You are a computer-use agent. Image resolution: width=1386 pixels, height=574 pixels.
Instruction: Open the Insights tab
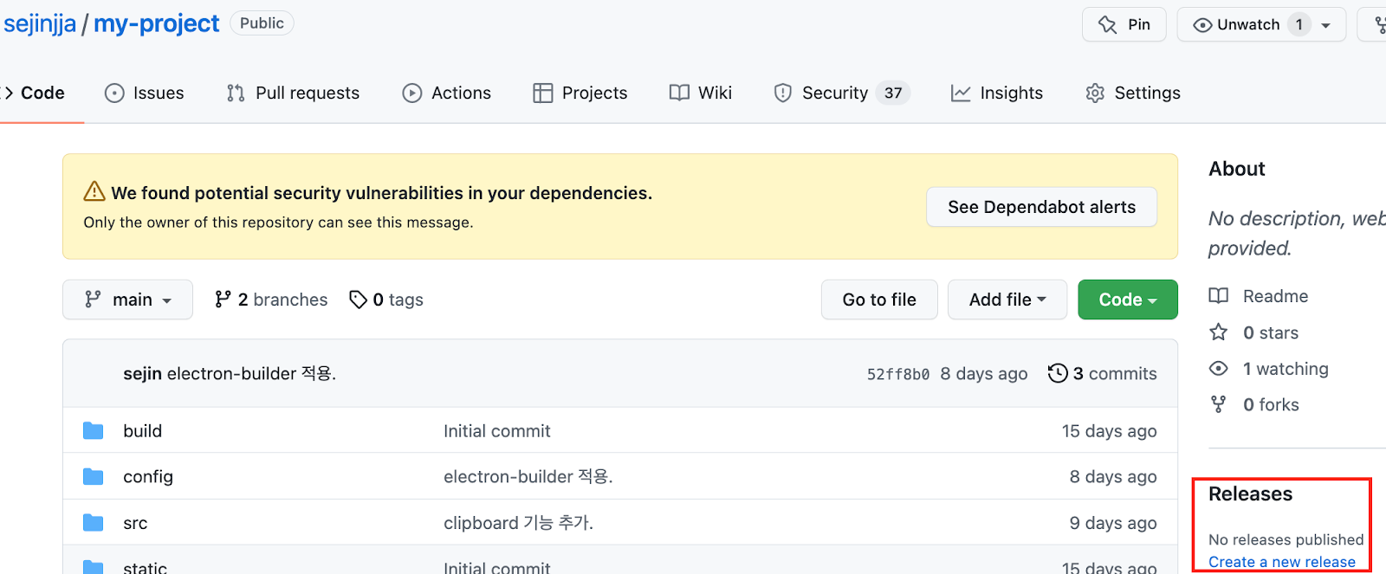tap(997, 93)
